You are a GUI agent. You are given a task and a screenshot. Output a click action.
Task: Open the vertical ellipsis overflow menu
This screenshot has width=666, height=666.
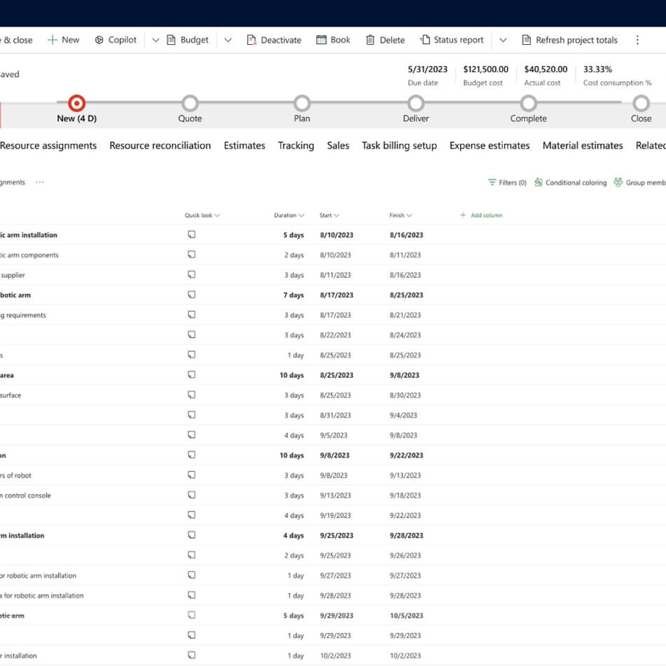pyautogui.click(x=637, y=40)
